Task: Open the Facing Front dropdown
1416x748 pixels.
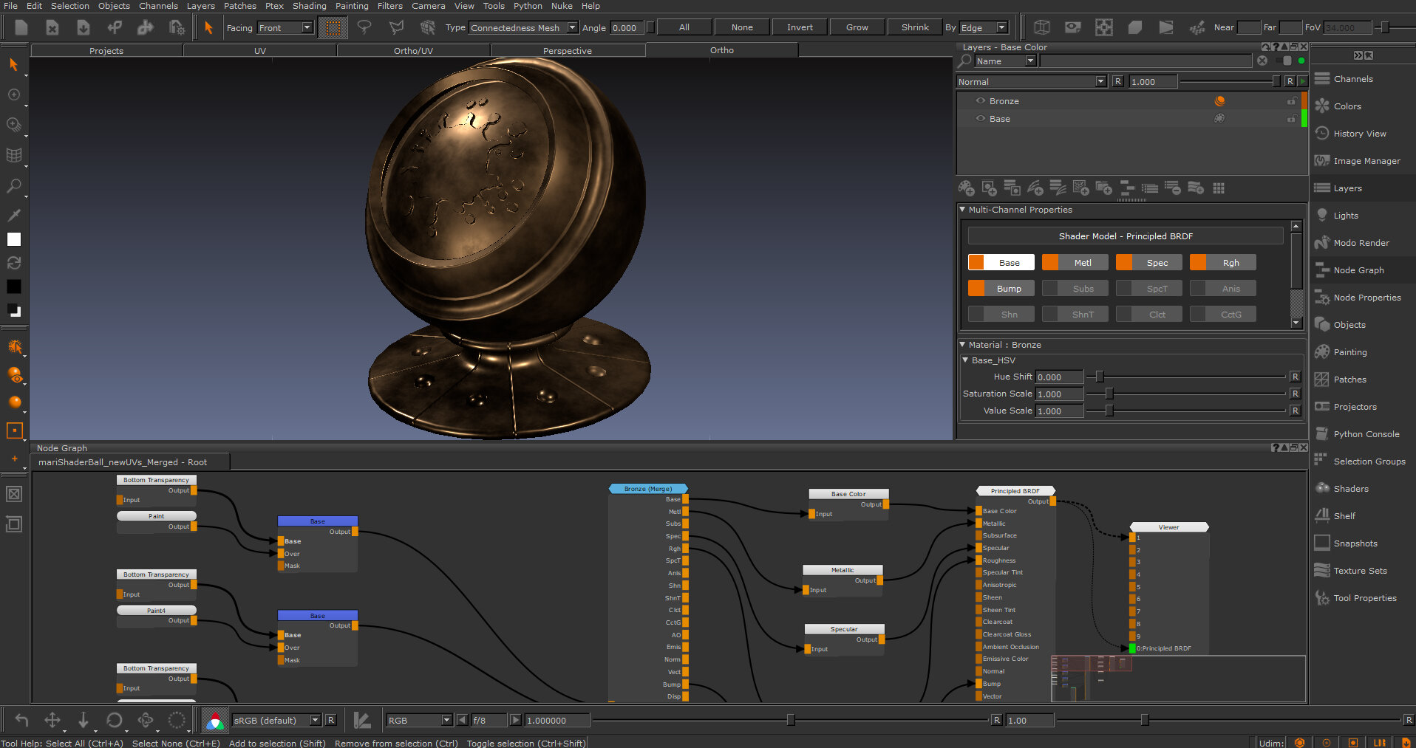Action: point(286,28)
